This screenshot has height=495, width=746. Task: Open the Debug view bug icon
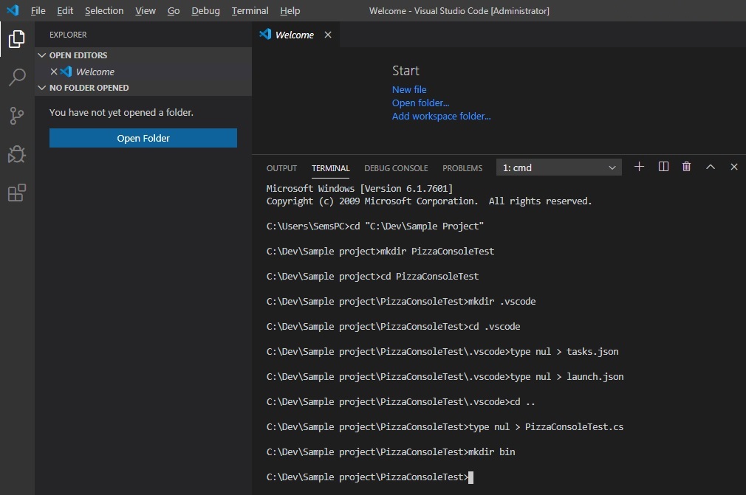(17, 154)
